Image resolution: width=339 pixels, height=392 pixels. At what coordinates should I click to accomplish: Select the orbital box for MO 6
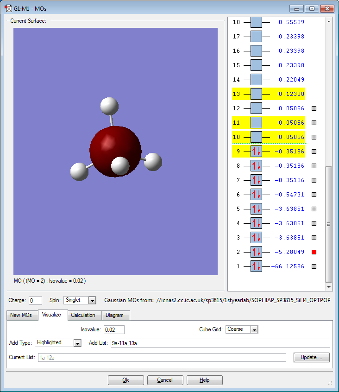(256, 195)
